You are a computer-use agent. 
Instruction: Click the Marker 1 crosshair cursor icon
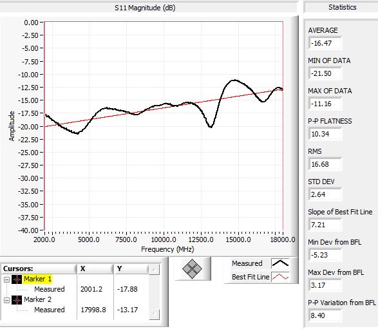17,279
